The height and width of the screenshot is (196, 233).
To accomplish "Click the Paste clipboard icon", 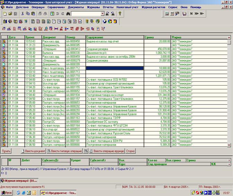I will point(33,13).
